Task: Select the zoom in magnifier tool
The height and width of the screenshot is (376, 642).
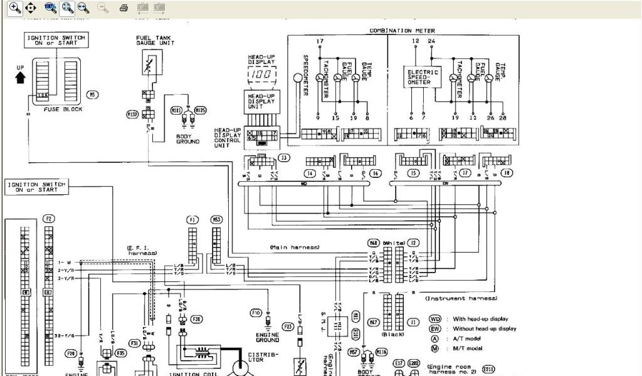Action: tap(14, 8)
